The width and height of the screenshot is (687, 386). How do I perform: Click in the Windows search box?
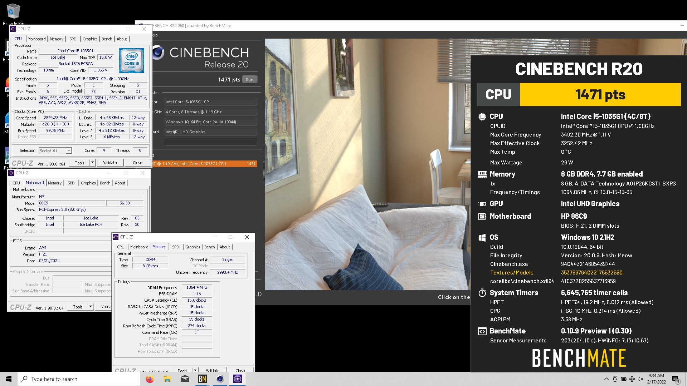click(x=79, y=379)
